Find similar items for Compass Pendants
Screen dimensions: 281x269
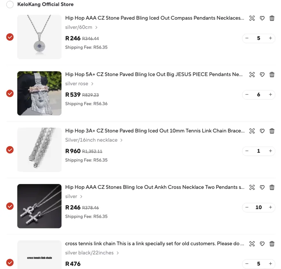point(252,18)
